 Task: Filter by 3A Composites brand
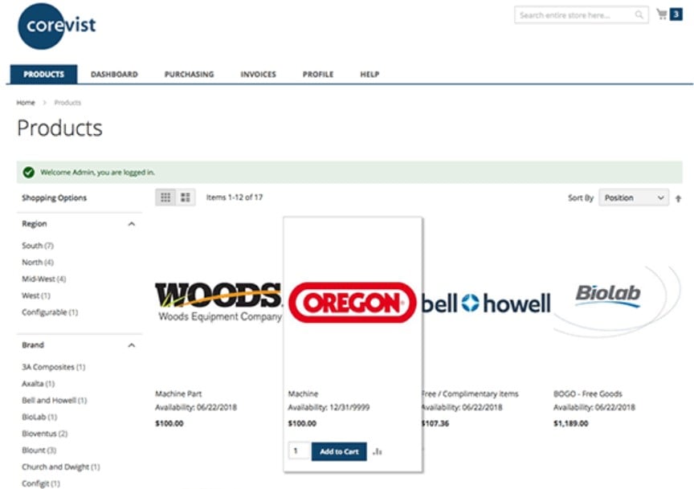(x=54, y=367)
